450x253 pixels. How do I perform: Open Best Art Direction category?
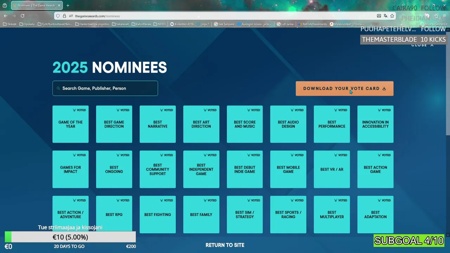pyautogui.click(x=201, y=124)
